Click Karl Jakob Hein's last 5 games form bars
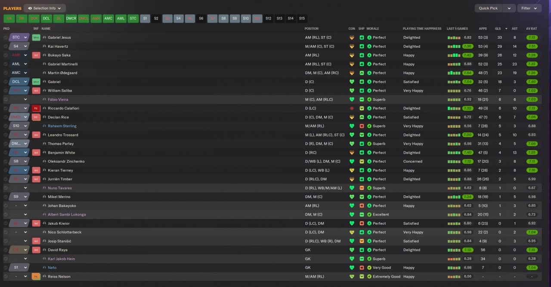 pyautogui.click(x=454, y=259)
